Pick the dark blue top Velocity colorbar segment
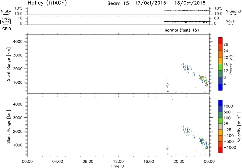The width and height of the screenshot is (242, 168). (x=221, y=103)
